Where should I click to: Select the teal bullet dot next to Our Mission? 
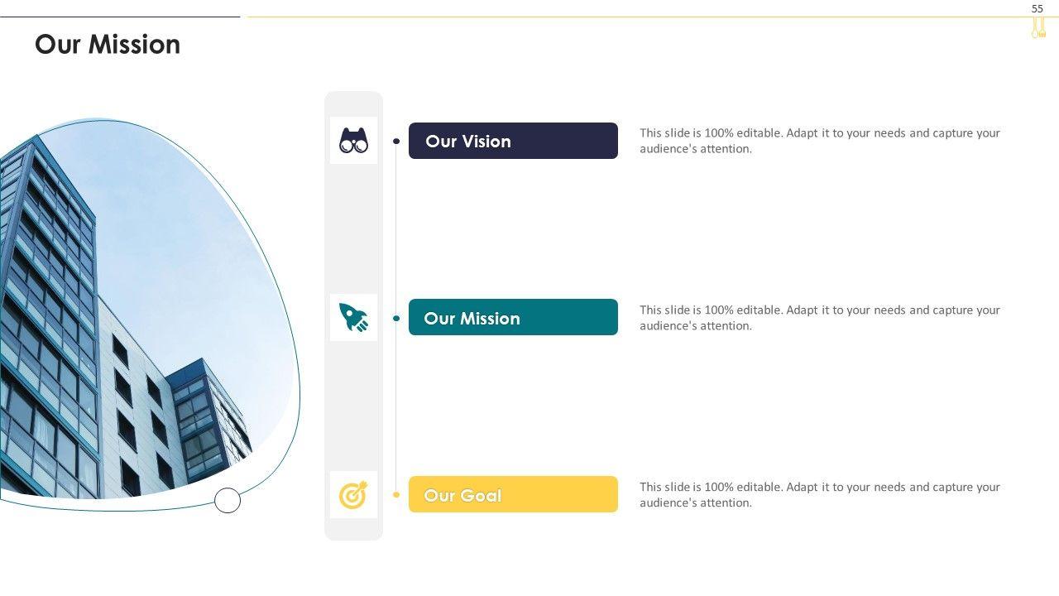(396, 318)
